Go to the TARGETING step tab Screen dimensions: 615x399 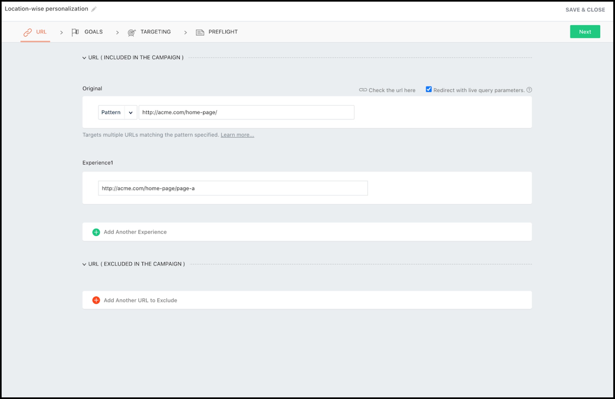click(x=155, y=32)
